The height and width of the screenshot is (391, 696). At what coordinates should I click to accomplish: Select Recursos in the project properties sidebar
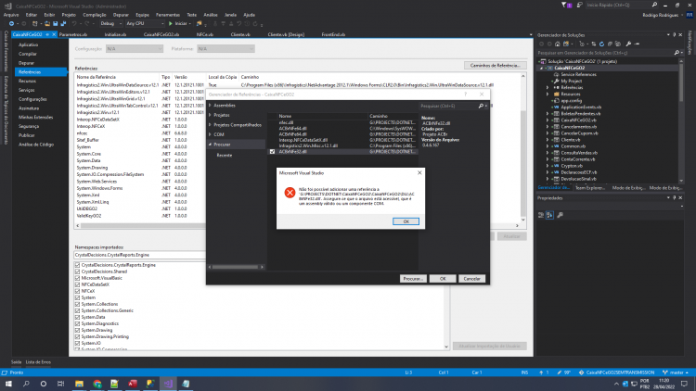(x=27, y=81)
